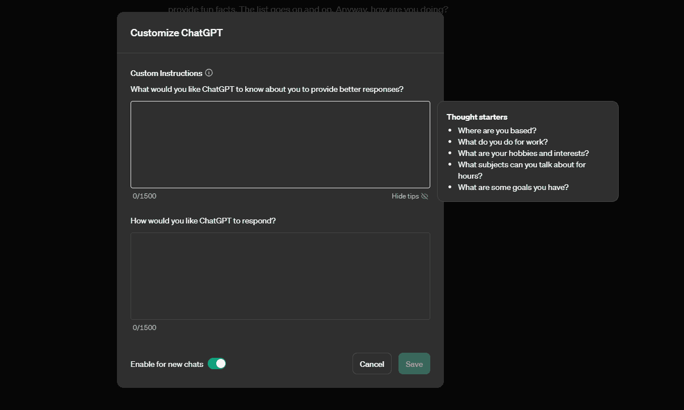Click the Custom Instructions label

166,73
